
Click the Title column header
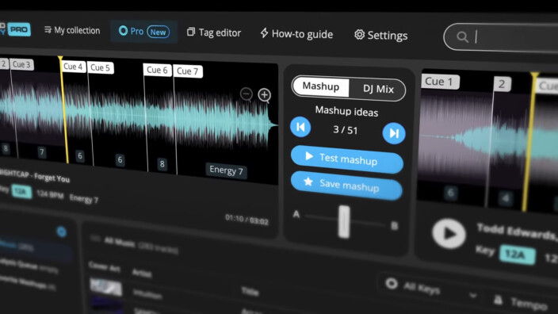[x=250, y=292]
